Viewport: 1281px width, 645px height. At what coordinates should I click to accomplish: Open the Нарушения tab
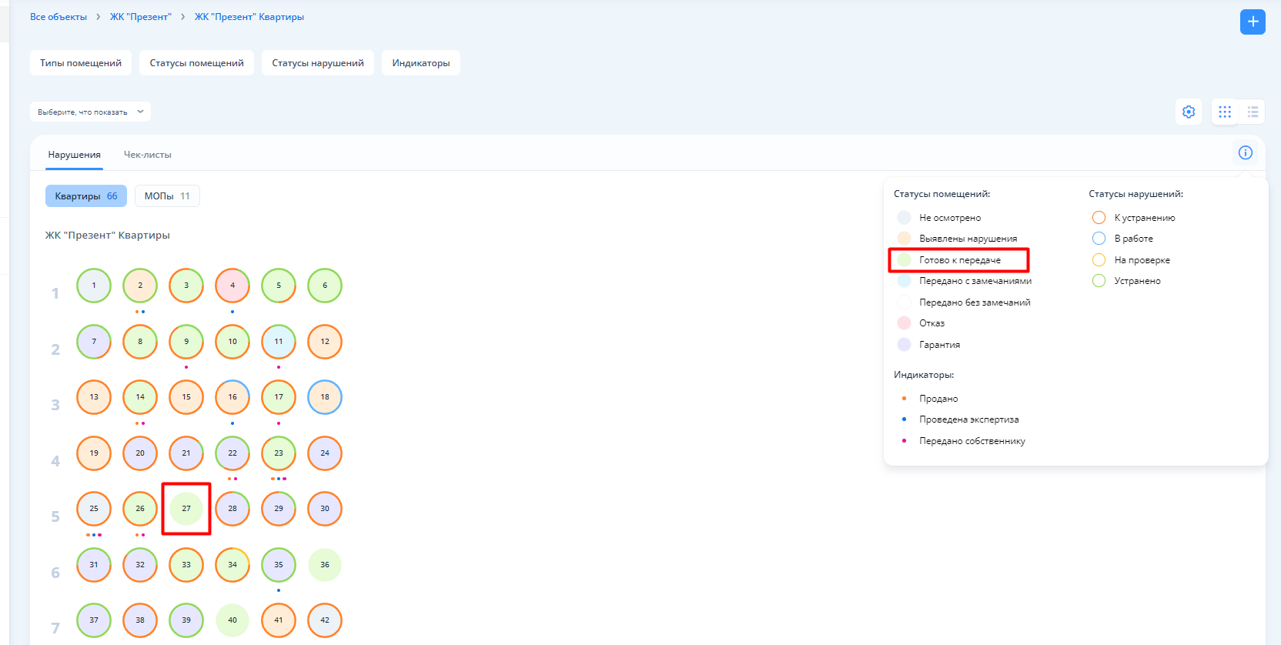pyautogui.click(x=74, y=155)
